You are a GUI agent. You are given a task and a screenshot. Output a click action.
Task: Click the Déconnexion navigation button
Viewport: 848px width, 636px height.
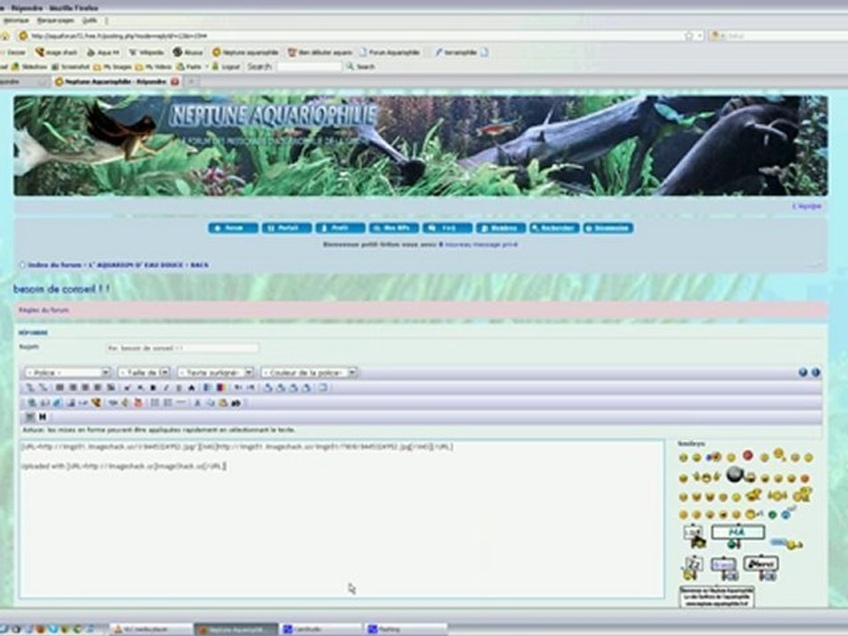coord(608,228)
